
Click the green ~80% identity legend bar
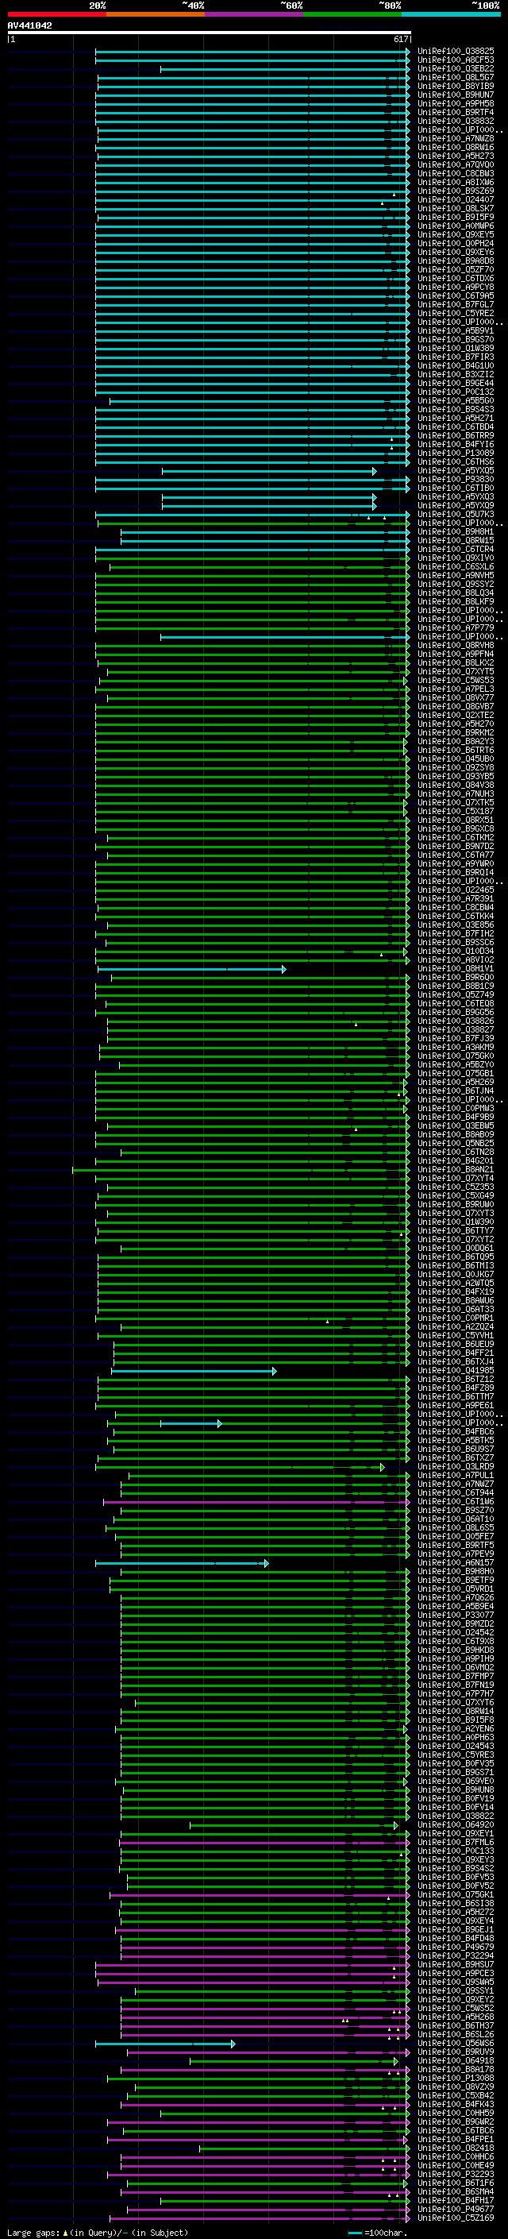(x=352, y=14)
